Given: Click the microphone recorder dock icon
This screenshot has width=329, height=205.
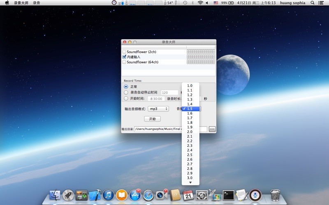Looking at the screenshot, I should pyautogui.click(x=255, y=195).
